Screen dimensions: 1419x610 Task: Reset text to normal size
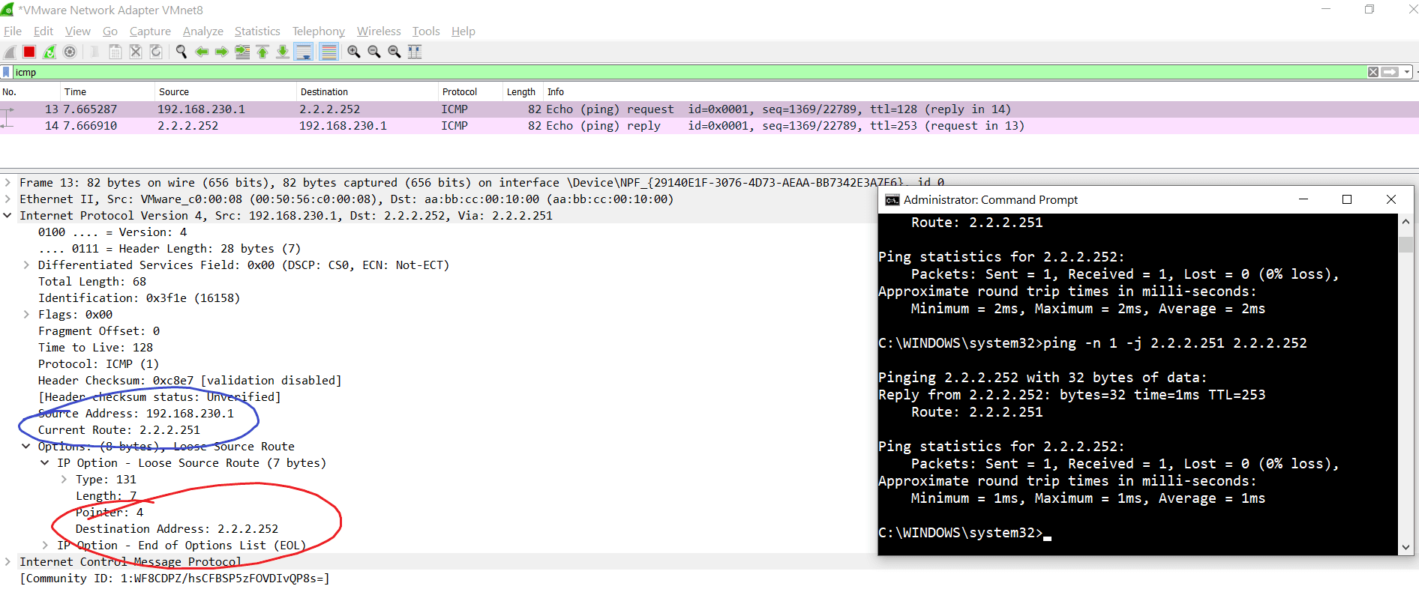(x=394, y=52)
